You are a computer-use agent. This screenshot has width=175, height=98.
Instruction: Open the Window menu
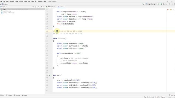point(40,1)
